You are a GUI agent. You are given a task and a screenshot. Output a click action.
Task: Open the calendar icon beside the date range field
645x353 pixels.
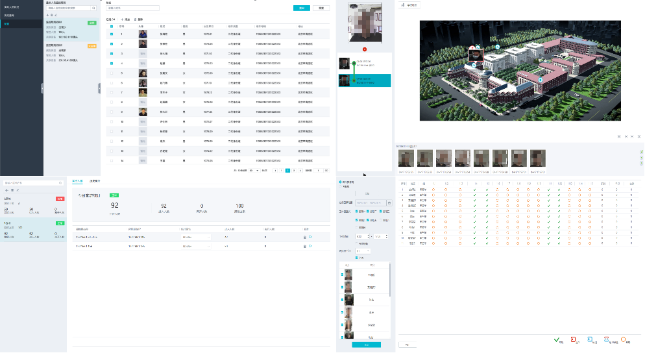coord(390,203)
